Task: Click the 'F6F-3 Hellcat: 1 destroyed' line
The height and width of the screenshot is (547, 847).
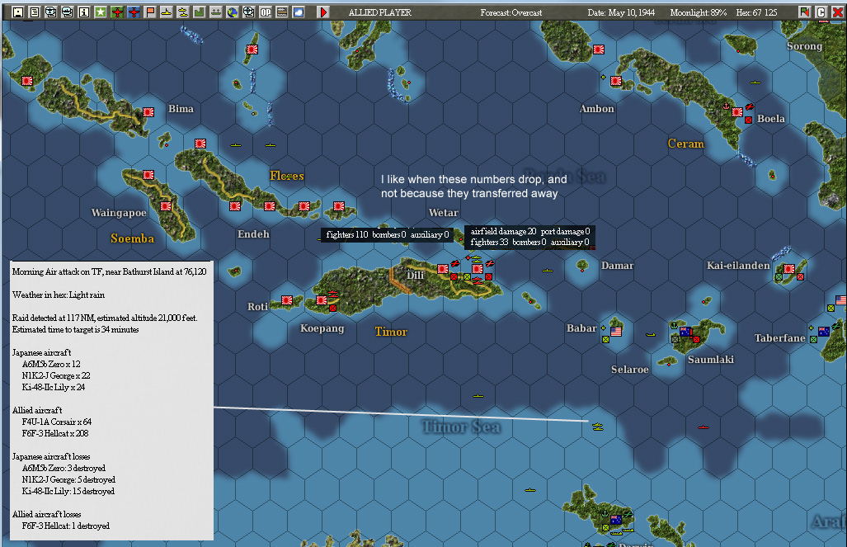Action: (x=65, y=526)
